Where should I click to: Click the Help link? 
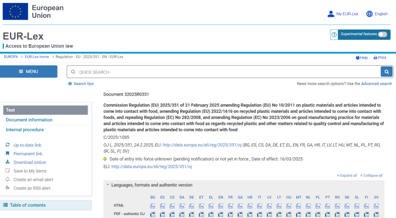(x=362, y=58)
